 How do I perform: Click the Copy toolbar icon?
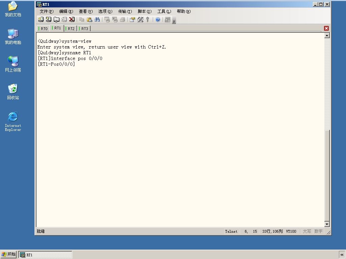[82, 20]
